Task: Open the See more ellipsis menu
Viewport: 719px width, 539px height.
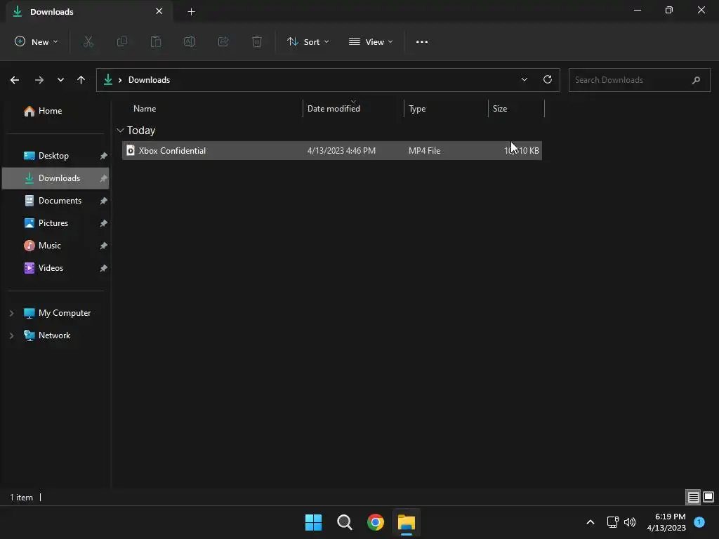Action: click(x=422, y=41)
